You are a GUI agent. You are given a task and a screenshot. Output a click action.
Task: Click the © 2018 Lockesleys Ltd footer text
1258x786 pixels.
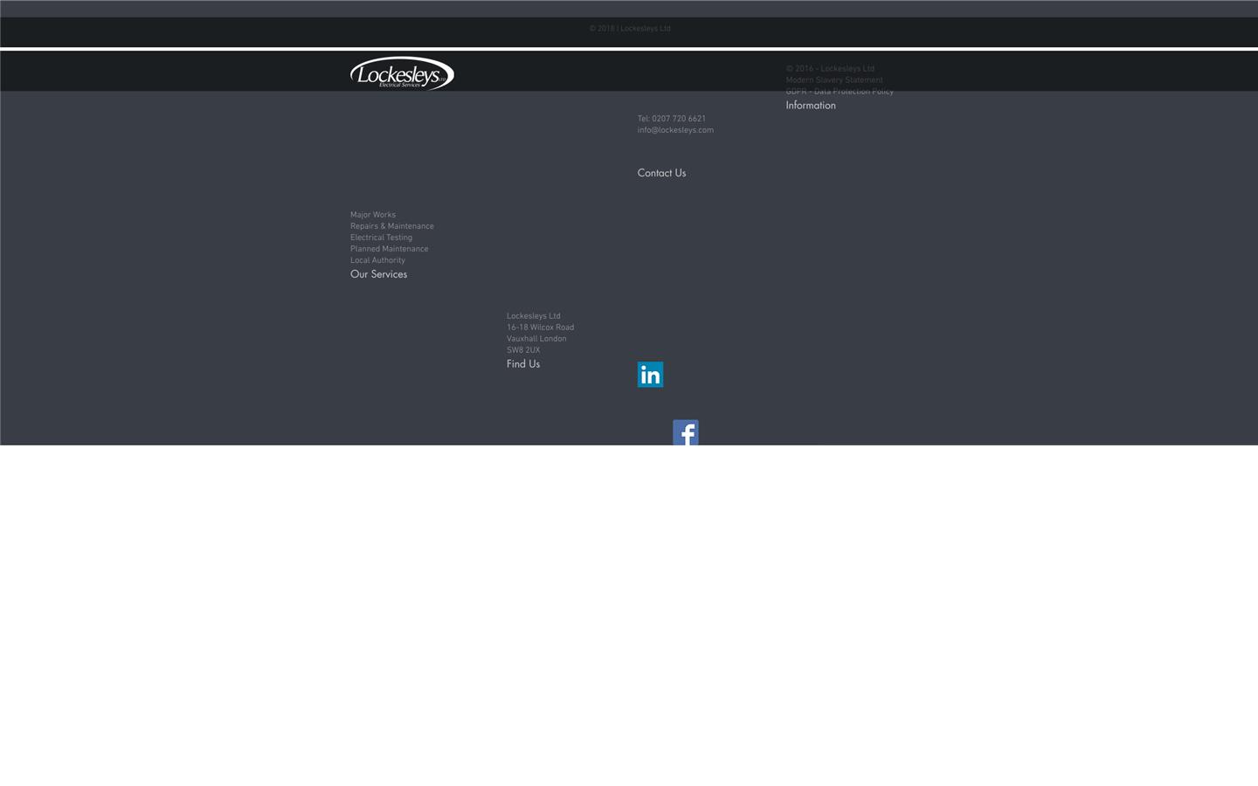629,28
